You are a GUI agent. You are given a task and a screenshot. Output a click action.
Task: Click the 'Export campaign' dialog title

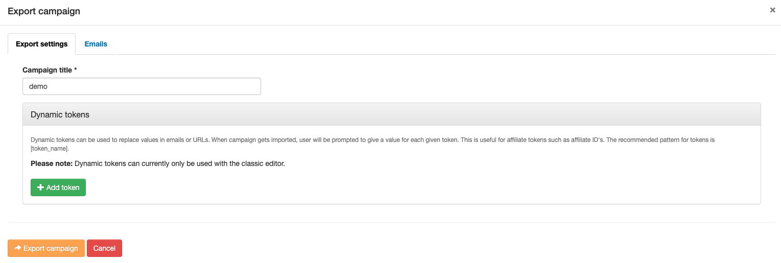[x=44, y=11]
